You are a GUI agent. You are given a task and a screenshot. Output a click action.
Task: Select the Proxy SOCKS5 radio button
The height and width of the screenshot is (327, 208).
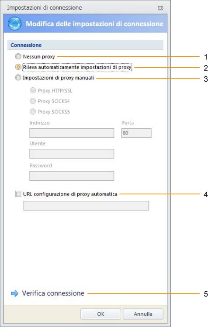pyautogui.click(x=33, y=112)
